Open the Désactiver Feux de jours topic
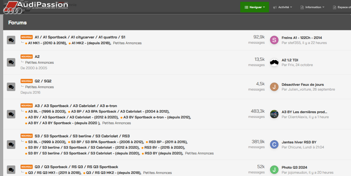Screen dimensions: 351x176 pos(302,85)
